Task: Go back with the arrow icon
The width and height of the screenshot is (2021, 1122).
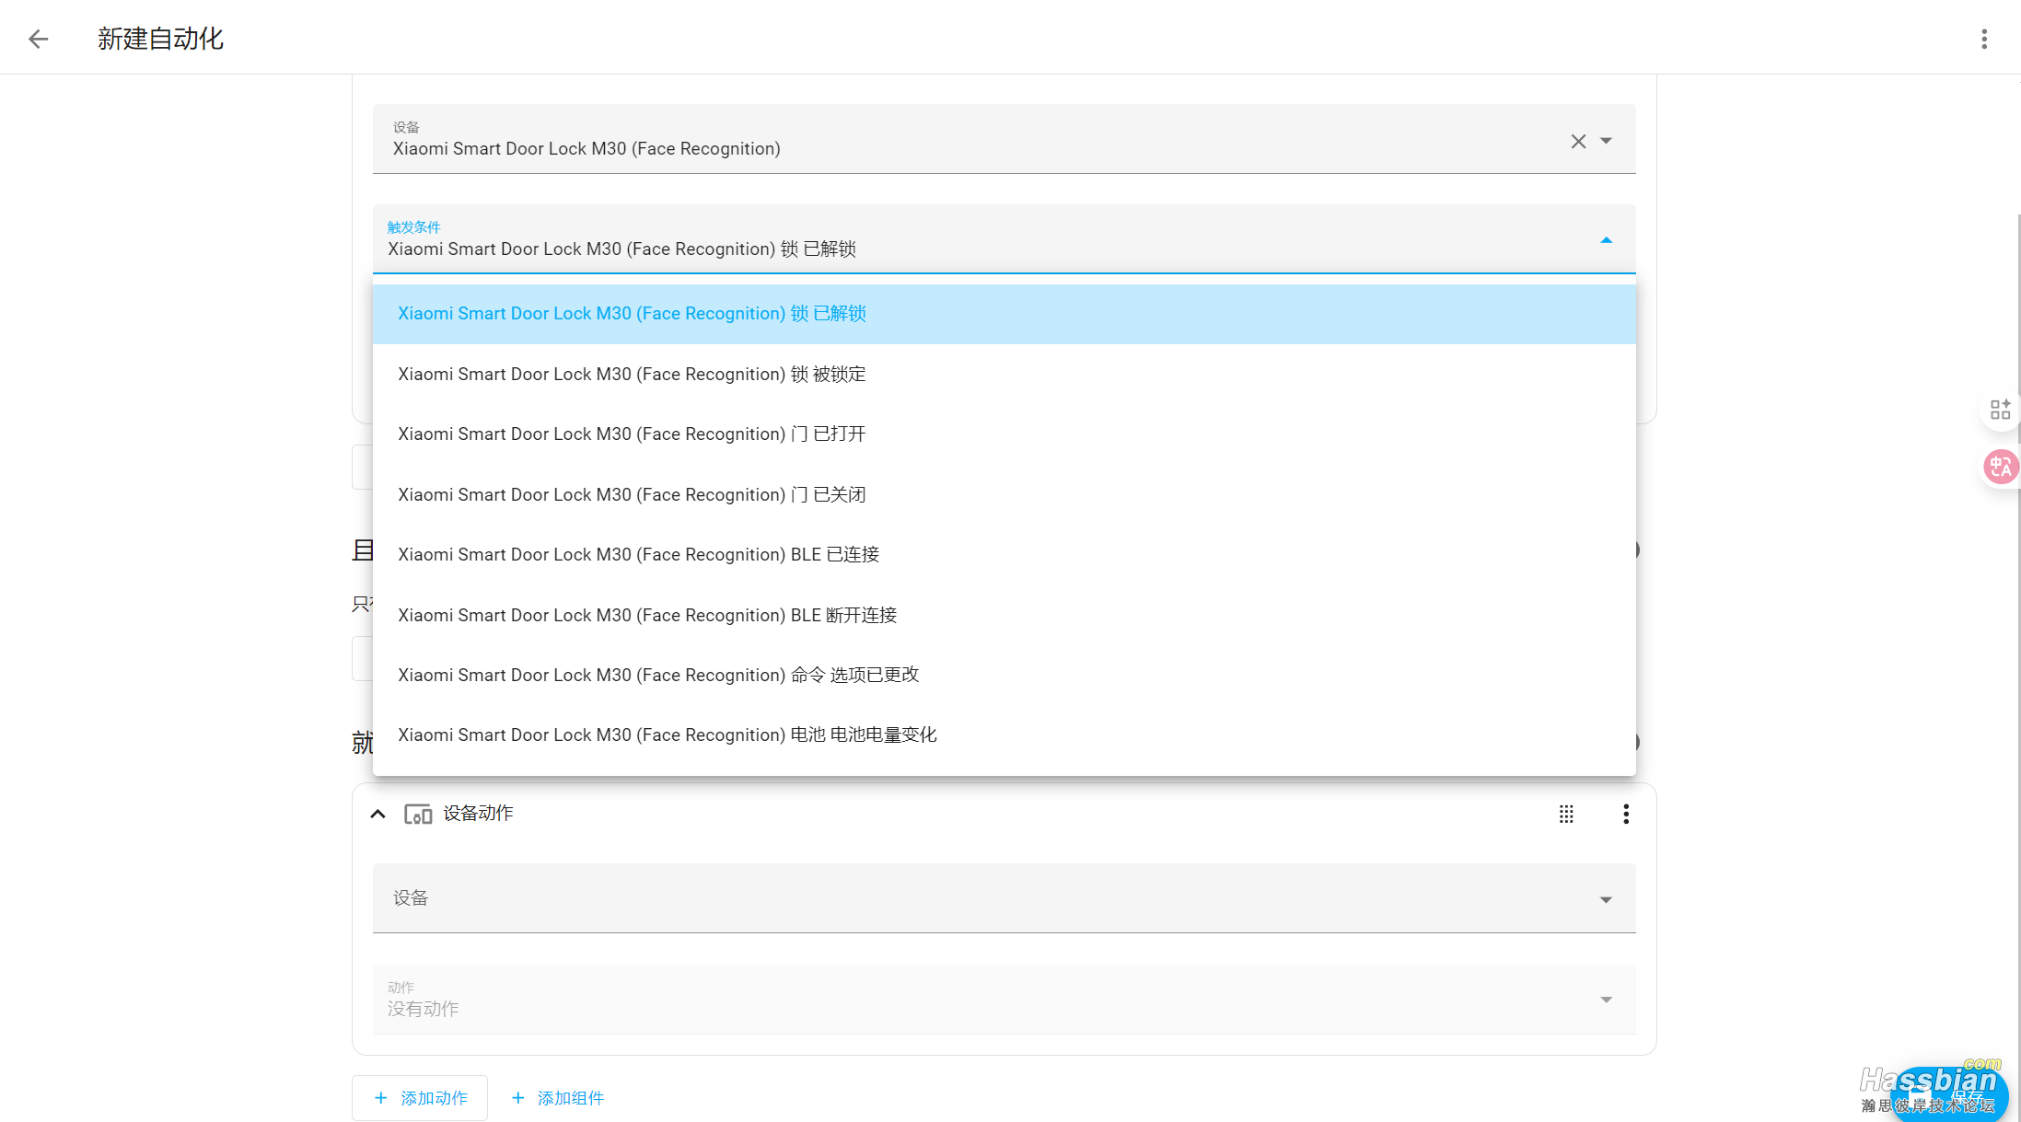Action: pyautogui.click(x=38, y=39)
